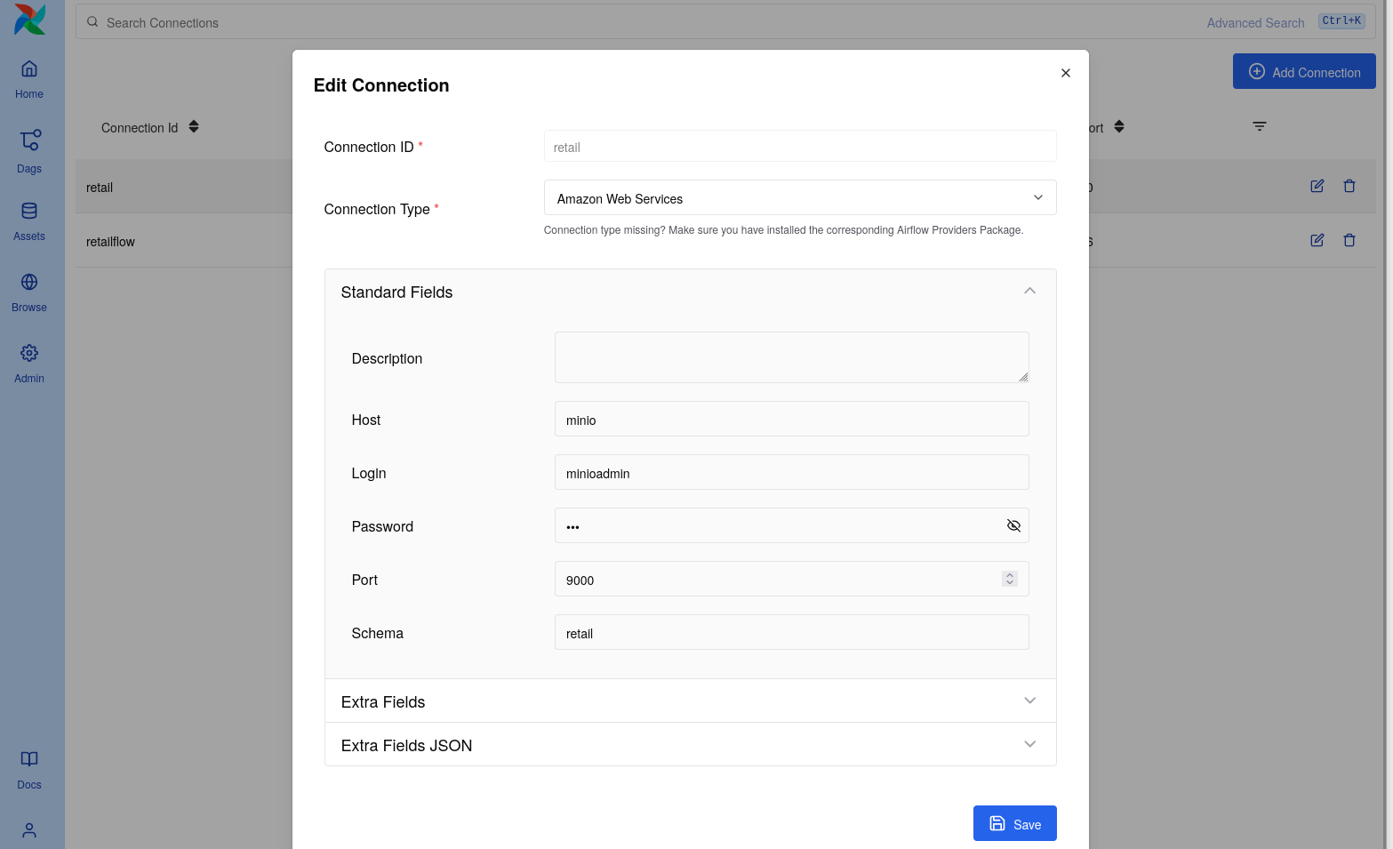
Task: Delete the retail connection row
Action: point(1349,186)
